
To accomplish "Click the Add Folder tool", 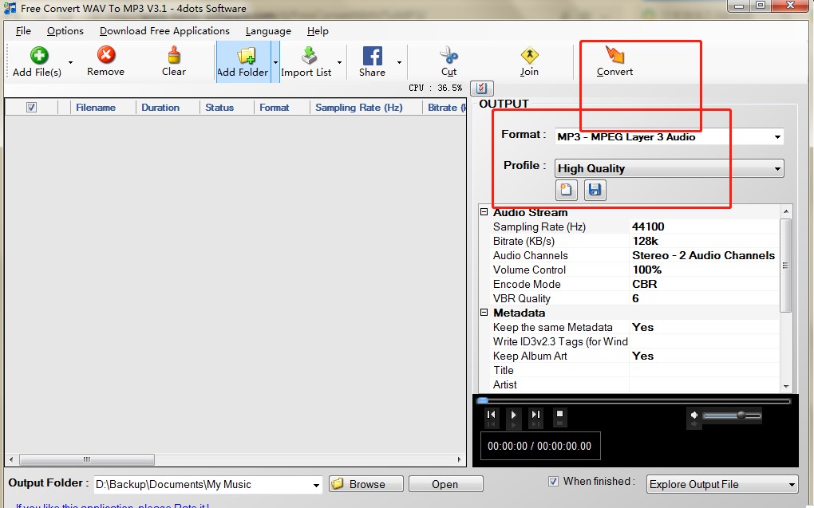I will point(242,61).
